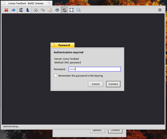Click the magnifier zoom icon
The height and width of the screenshot is (139, 167).
(x=78, y=10)
